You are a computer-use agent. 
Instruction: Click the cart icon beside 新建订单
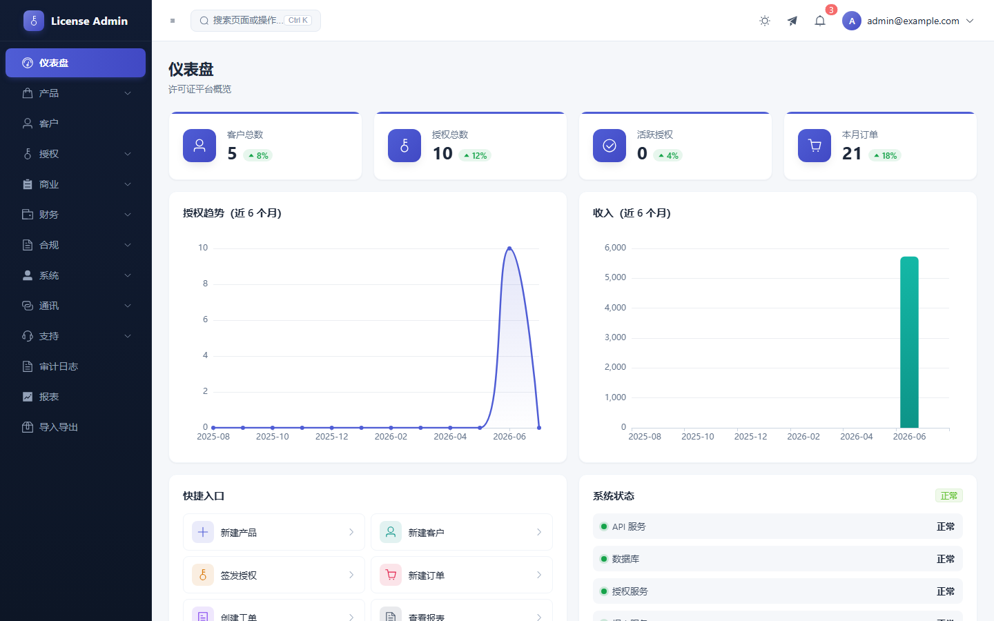tap(391, 575)
